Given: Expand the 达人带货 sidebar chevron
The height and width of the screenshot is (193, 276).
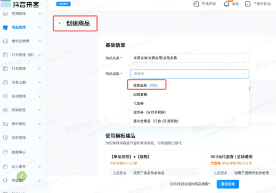Looking at the screenshot, I should click(39, 166).
